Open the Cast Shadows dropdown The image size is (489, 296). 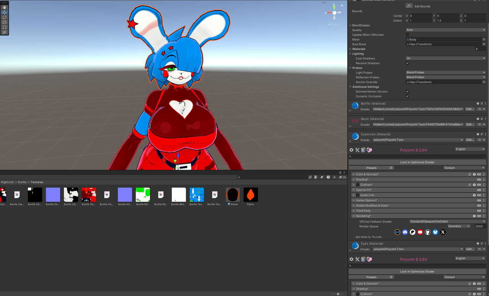[x=446, y=58]
